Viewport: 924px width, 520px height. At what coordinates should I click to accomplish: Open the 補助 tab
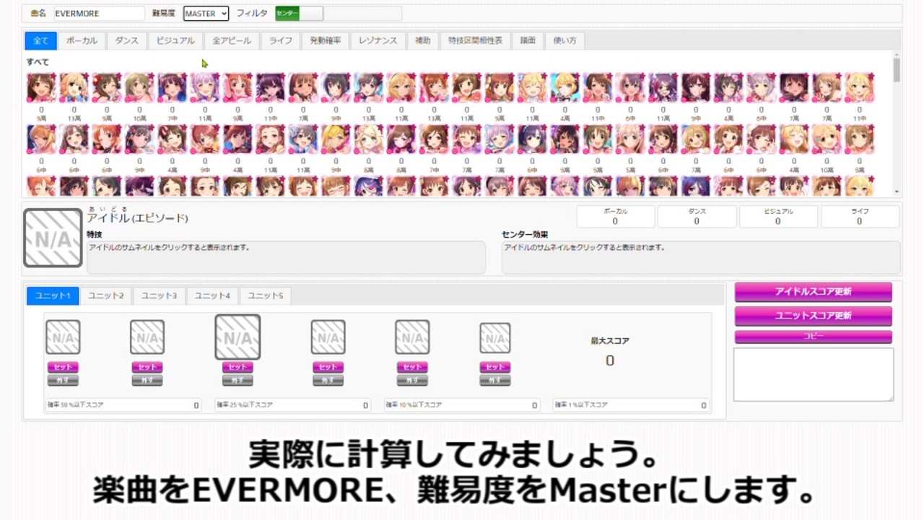click(x=423, y=40)
